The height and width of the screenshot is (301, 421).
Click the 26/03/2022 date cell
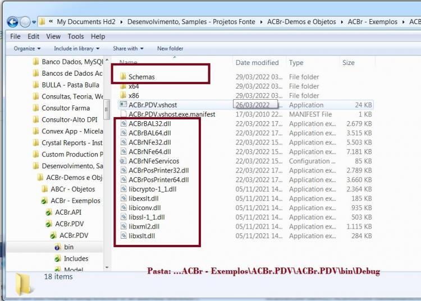pyautogui.click(x=255, y=105)
